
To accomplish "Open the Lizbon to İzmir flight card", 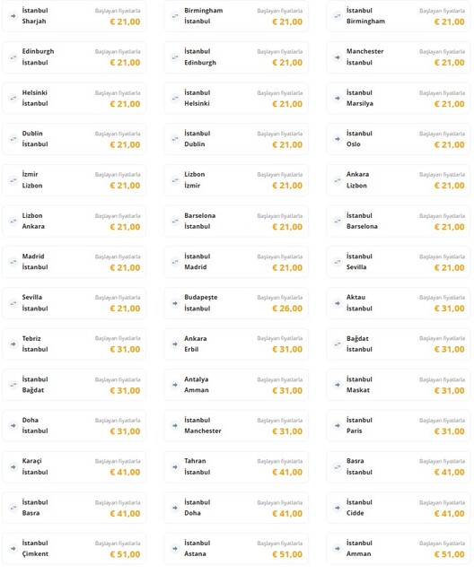I will (x=236, y=180).
